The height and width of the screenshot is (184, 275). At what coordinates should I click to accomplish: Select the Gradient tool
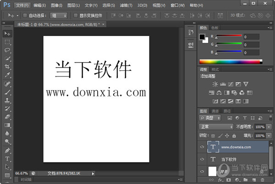[x=7, y=125]
